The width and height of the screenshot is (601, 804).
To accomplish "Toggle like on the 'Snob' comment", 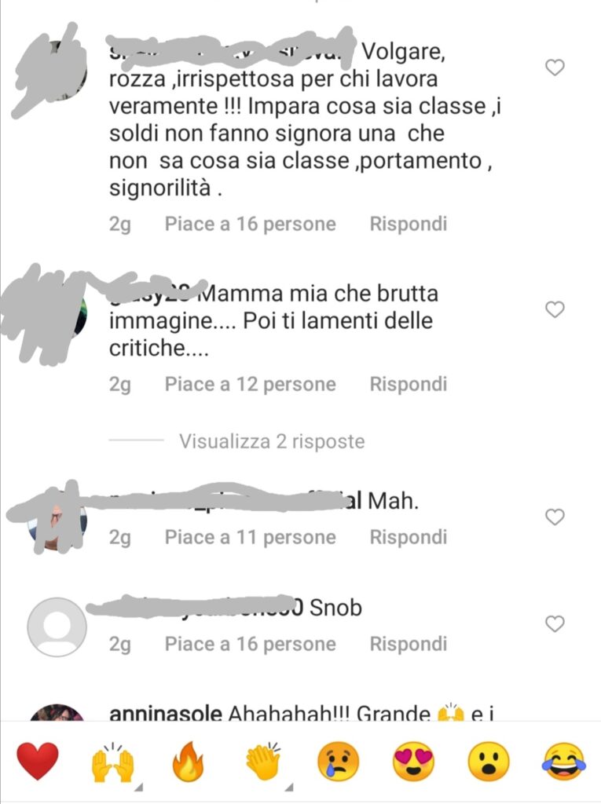I will coord(555,623).
